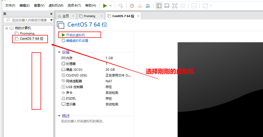Click 编辑虚拟机设置 link

(x=77, y=41)
